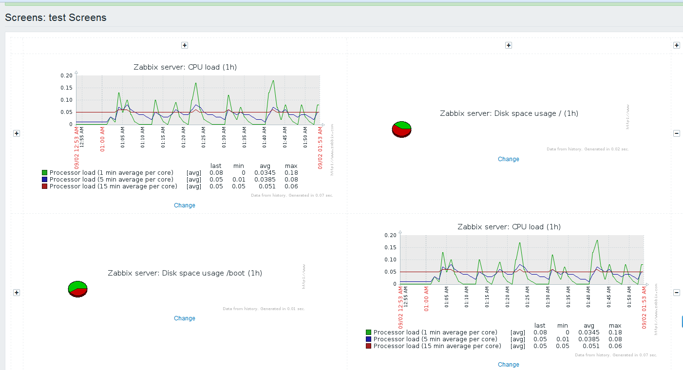Click max value 0.18 in lower-right graph legend
This screenshot has width=683, height=370.
(x=615, y=333)
